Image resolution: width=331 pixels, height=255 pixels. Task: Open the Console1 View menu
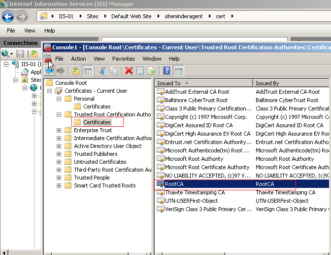coord(99,59)
